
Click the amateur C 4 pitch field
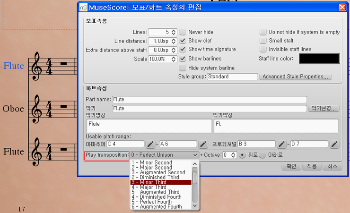tap(125, 144)
